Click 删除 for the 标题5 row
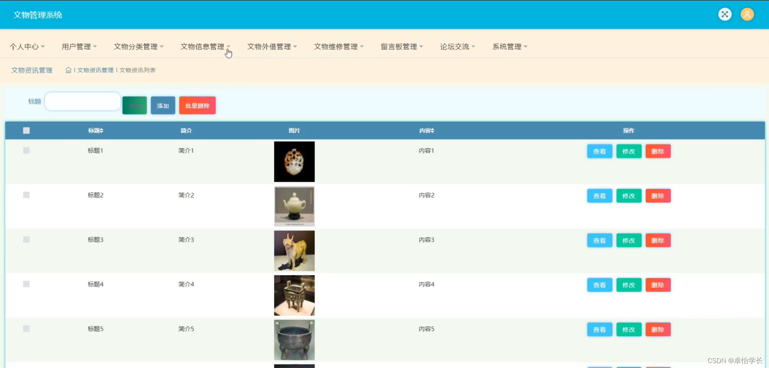 click(658, 329)
